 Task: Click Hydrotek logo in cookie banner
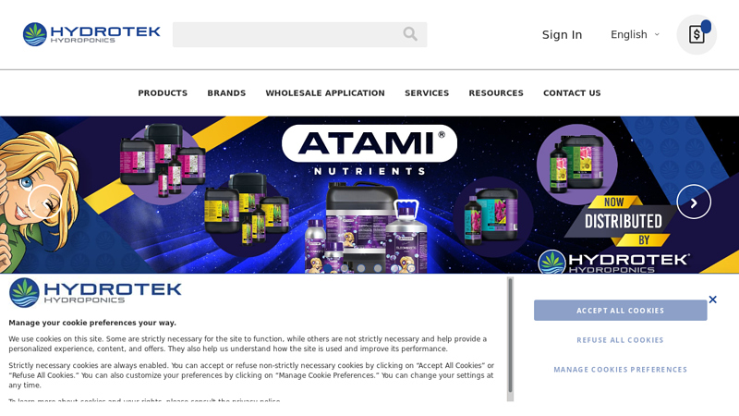pos(95,293)
